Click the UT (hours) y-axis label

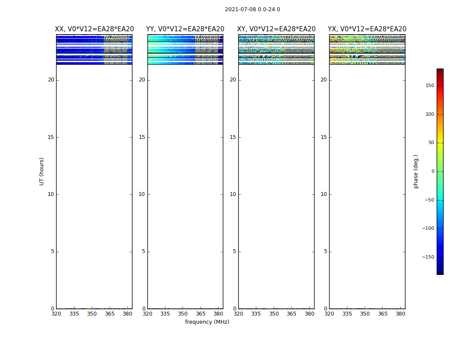[42, 171]
